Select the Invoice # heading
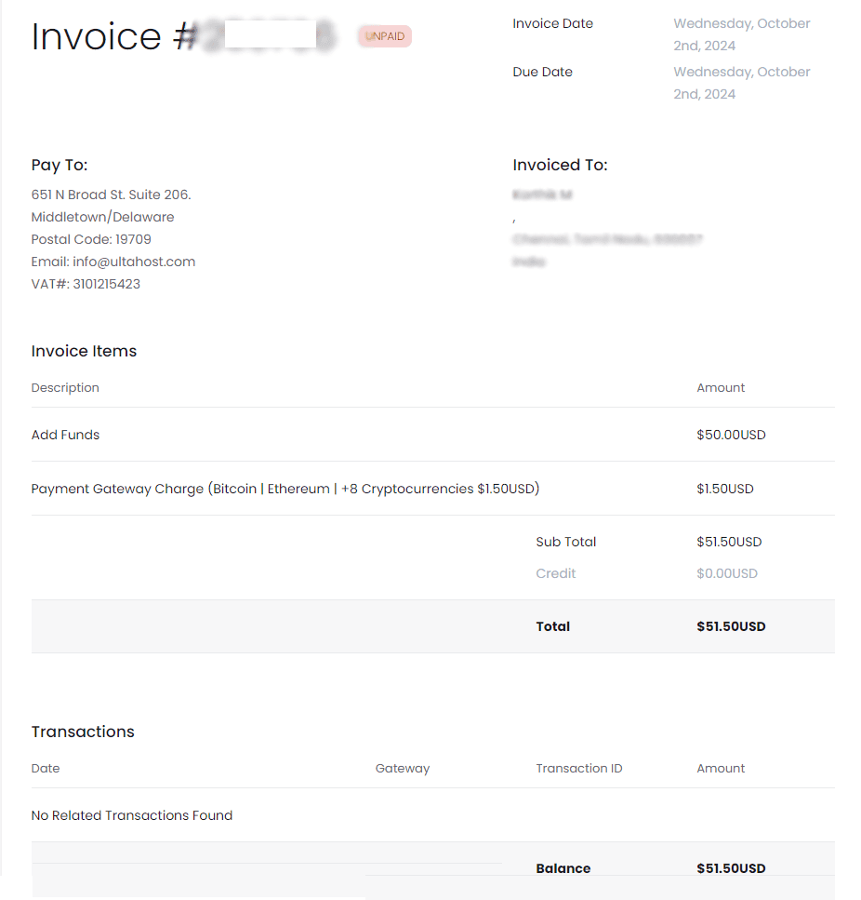Viewport: 861px width, 900px height. click(x=114, y=36)
